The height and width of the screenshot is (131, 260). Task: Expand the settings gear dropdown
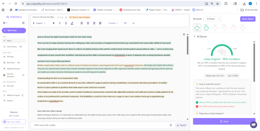coord(5,23)
